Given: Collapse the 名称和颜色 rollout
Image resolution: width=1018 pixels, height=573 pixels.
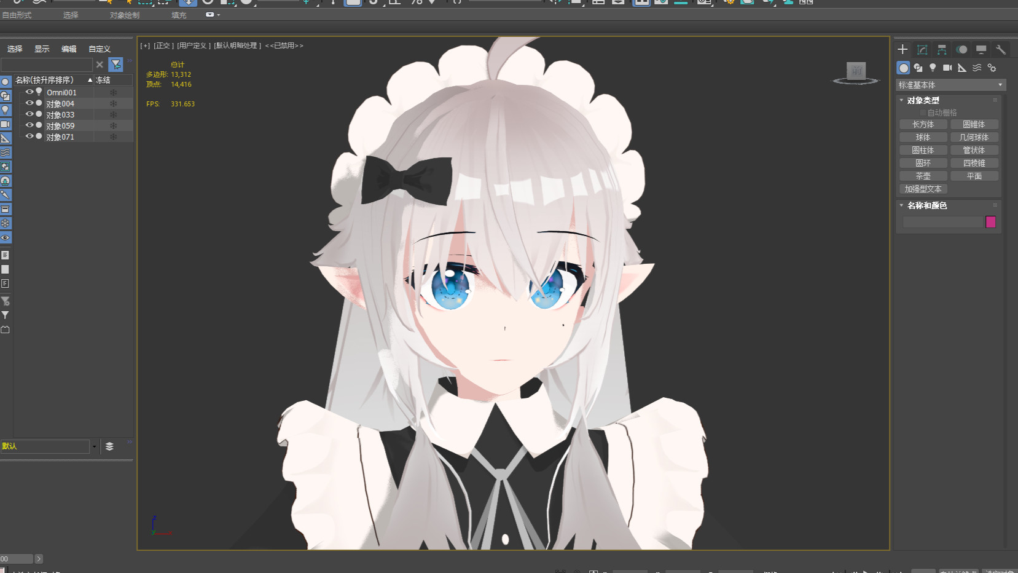Looking at the screenshot, I should click(926, 205).
